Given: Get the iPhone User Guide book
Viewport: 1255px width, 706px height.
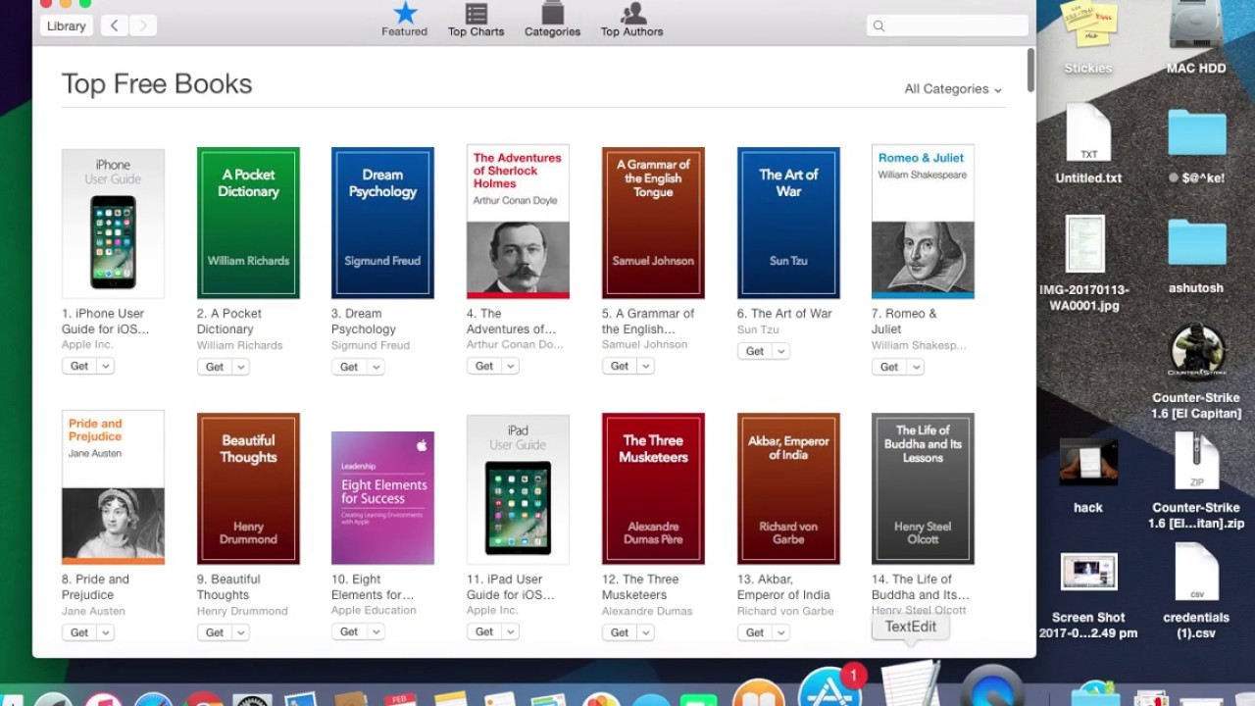Looking at the screenshot, I should tap(79, 366).
